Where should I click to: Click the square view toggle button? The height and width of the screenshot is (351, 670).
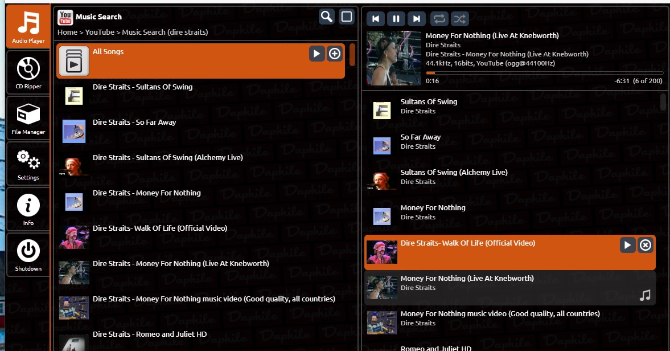pyautogui.click(x=347, y=17)
